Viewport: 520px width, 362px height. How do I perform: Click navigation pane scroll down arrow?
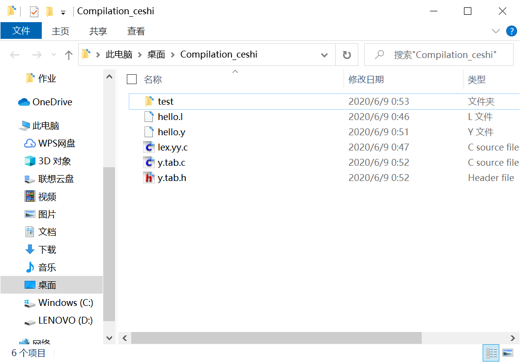pos(109,338)
